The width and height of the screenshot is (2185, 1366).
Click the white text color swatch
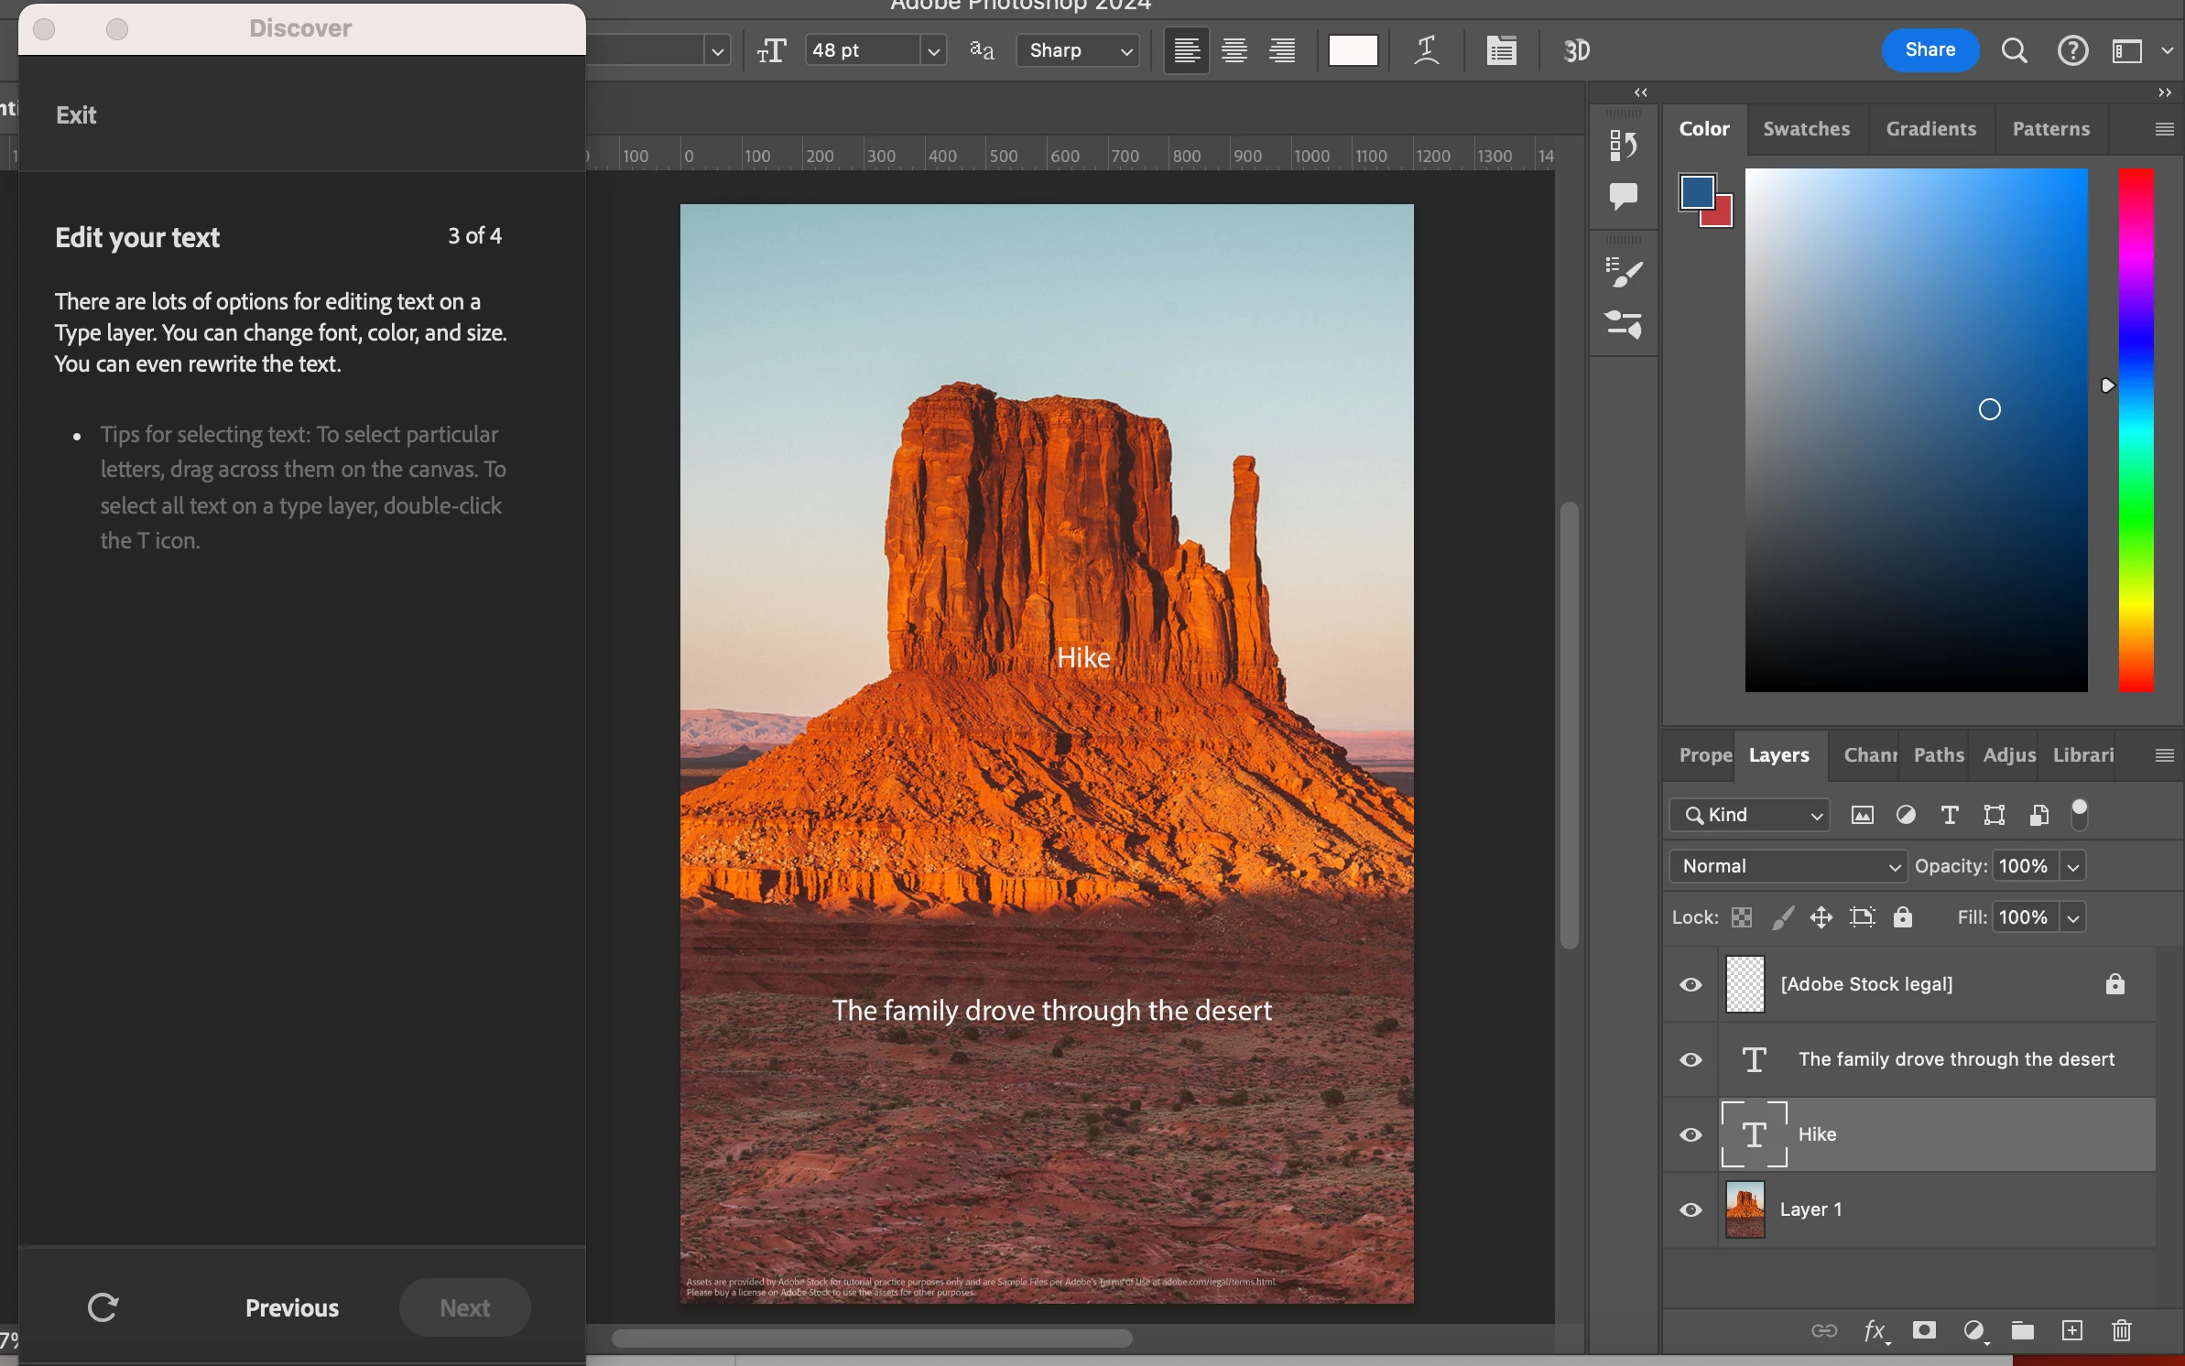point(1353,50)
